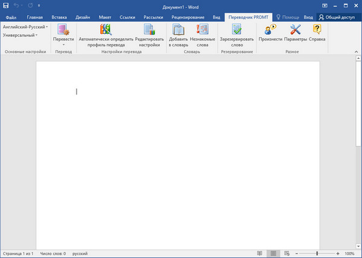Click the zoom slider handle
362x258 pixels.
point(317,254)
